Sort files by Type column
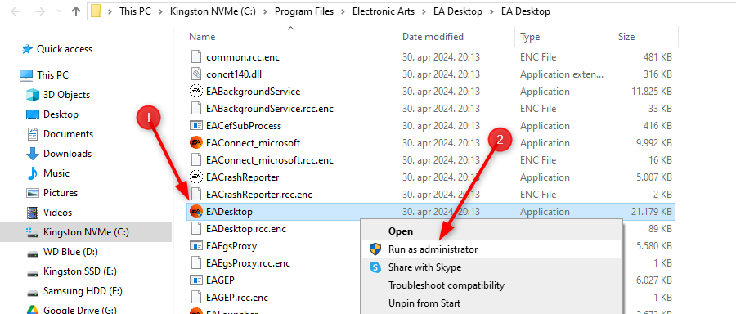 (530, 37)
